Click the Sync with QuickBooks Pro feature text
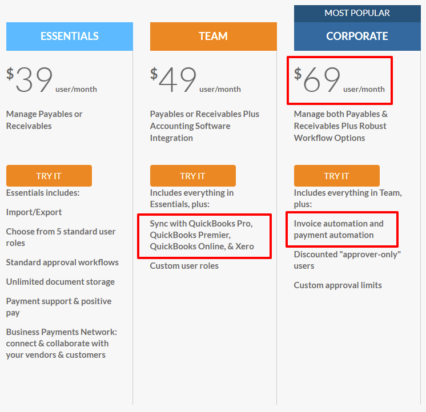This screenshot has height=412, width=426. coord(202,235)
